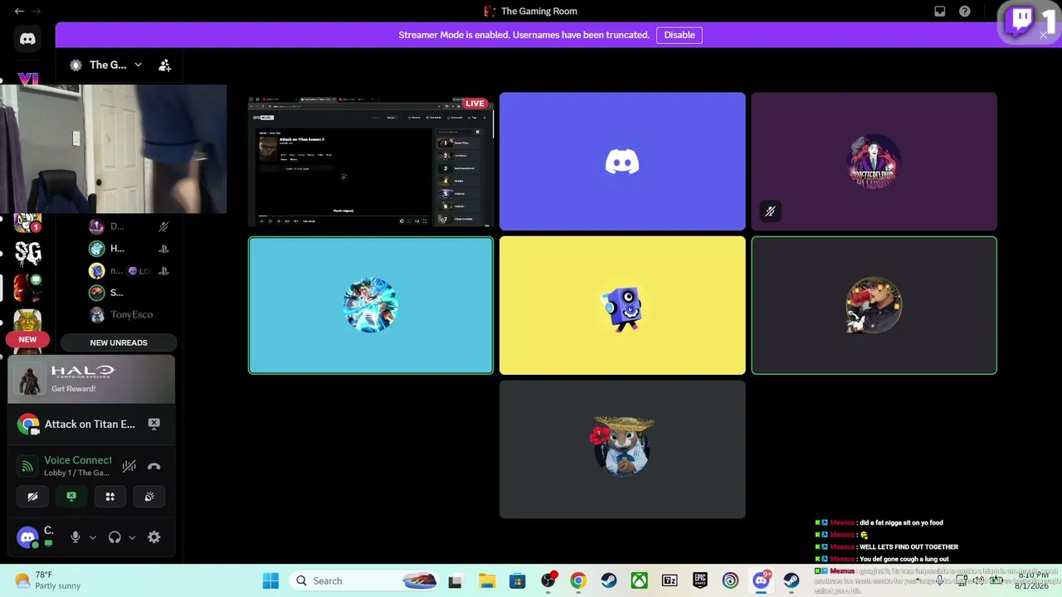Open own user avatar in user panel
Viewport: 1062px width, 597px height.
[x=28, y=537]
